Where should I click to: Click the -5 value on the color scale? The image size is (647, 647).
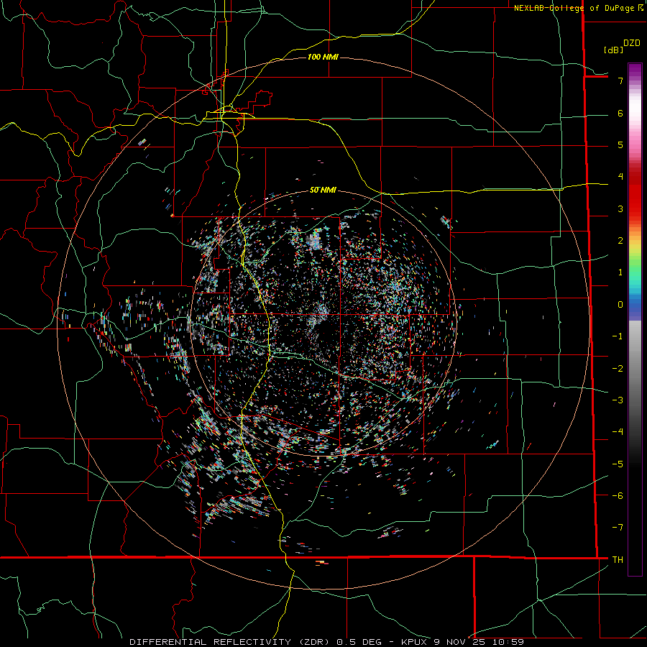pos(618,464)
